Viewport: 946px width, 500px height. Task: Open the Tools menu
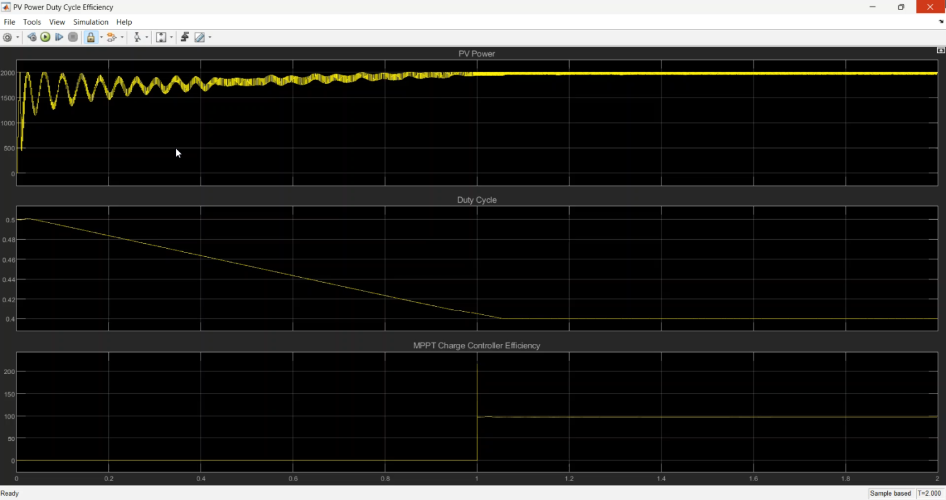coord(32,22)
